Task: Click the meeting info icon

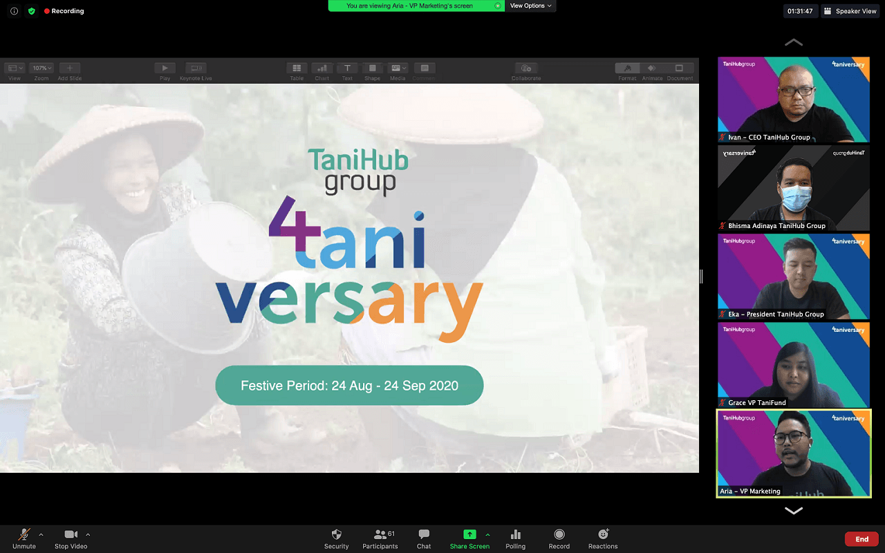Action: click(14, 11)
